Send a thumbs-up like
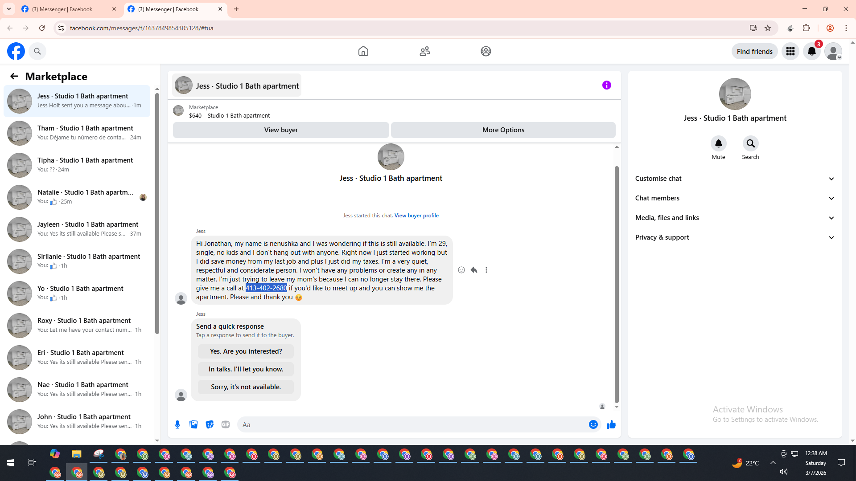 click(611, 424)
